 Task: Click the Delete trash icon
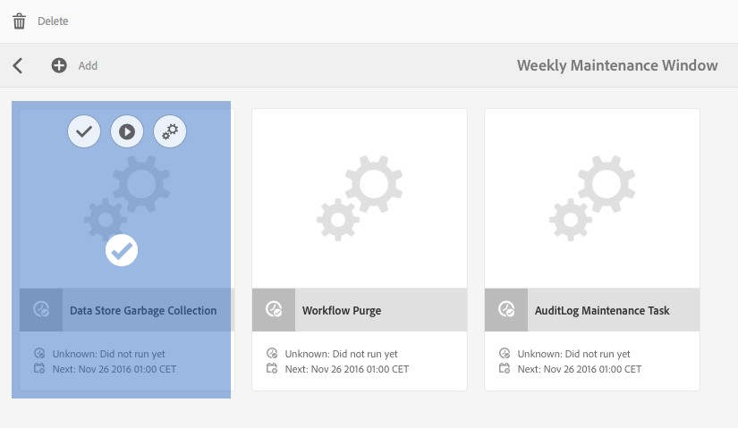pos(19,21)
